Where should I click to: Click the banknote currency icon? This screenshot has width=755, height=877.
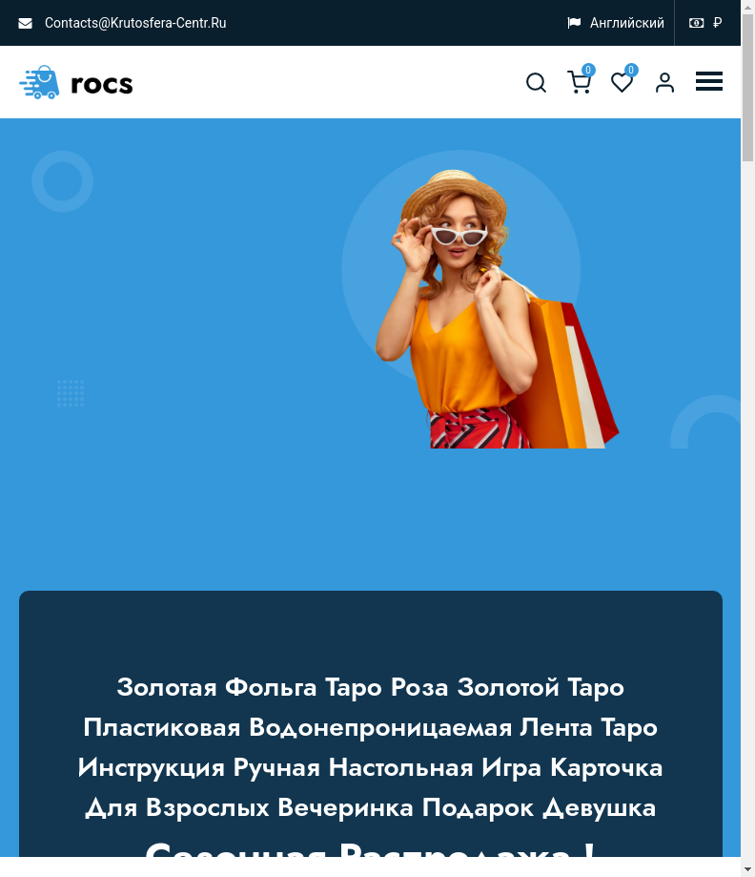[x=696, y=23]
